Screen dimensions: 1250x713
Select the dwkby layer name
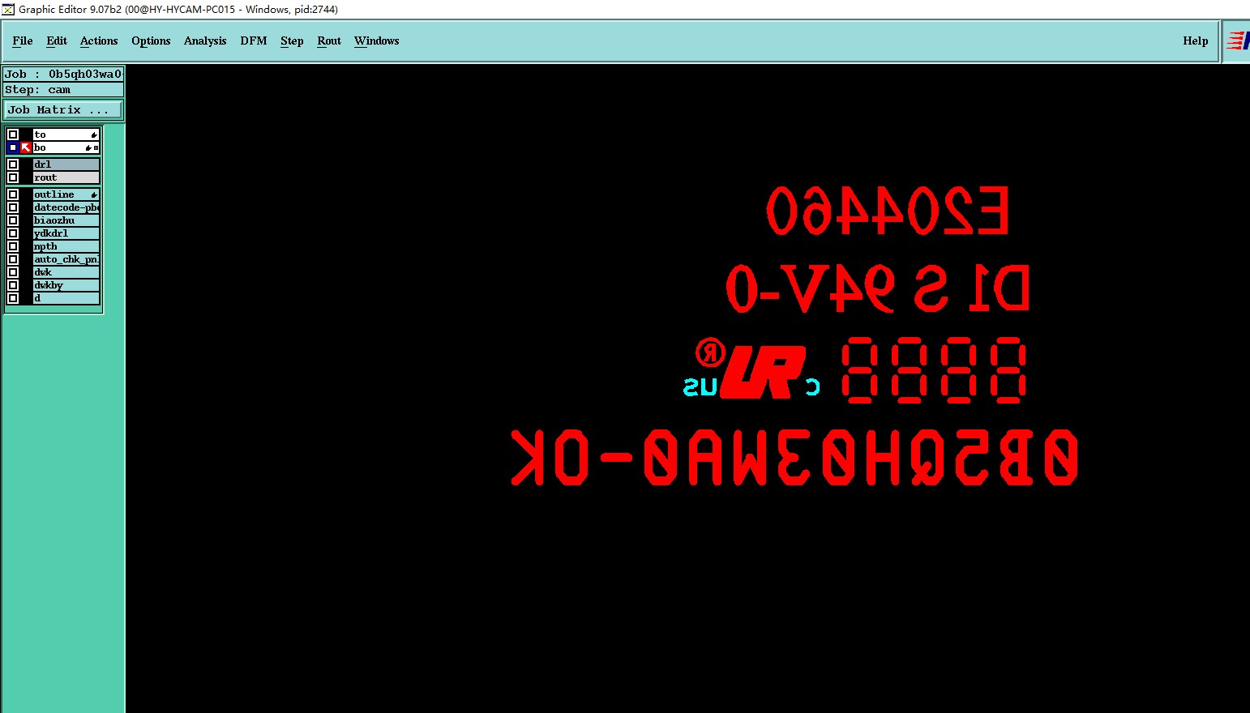66,285
